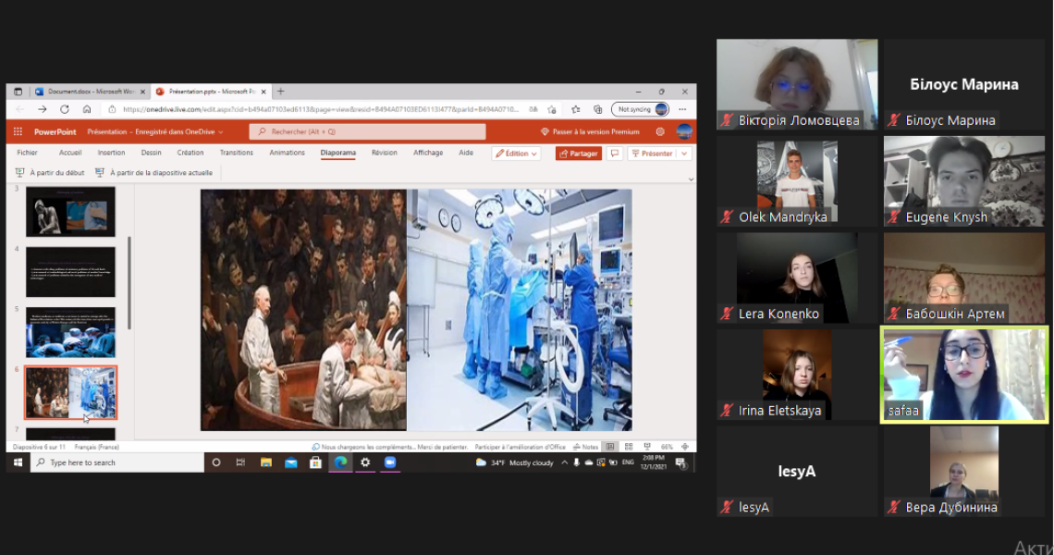Fit slide to window icon in status bar
Viewport: 1054px width, 555px height.
click(x=685, y=447)
